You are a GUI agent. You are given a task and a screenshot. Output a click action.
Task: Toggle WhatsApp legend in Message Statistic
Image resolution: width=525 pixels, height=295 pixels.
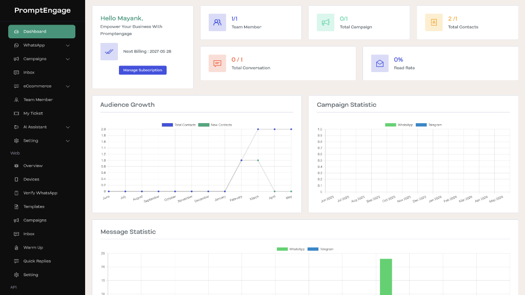tap(291, 249)
